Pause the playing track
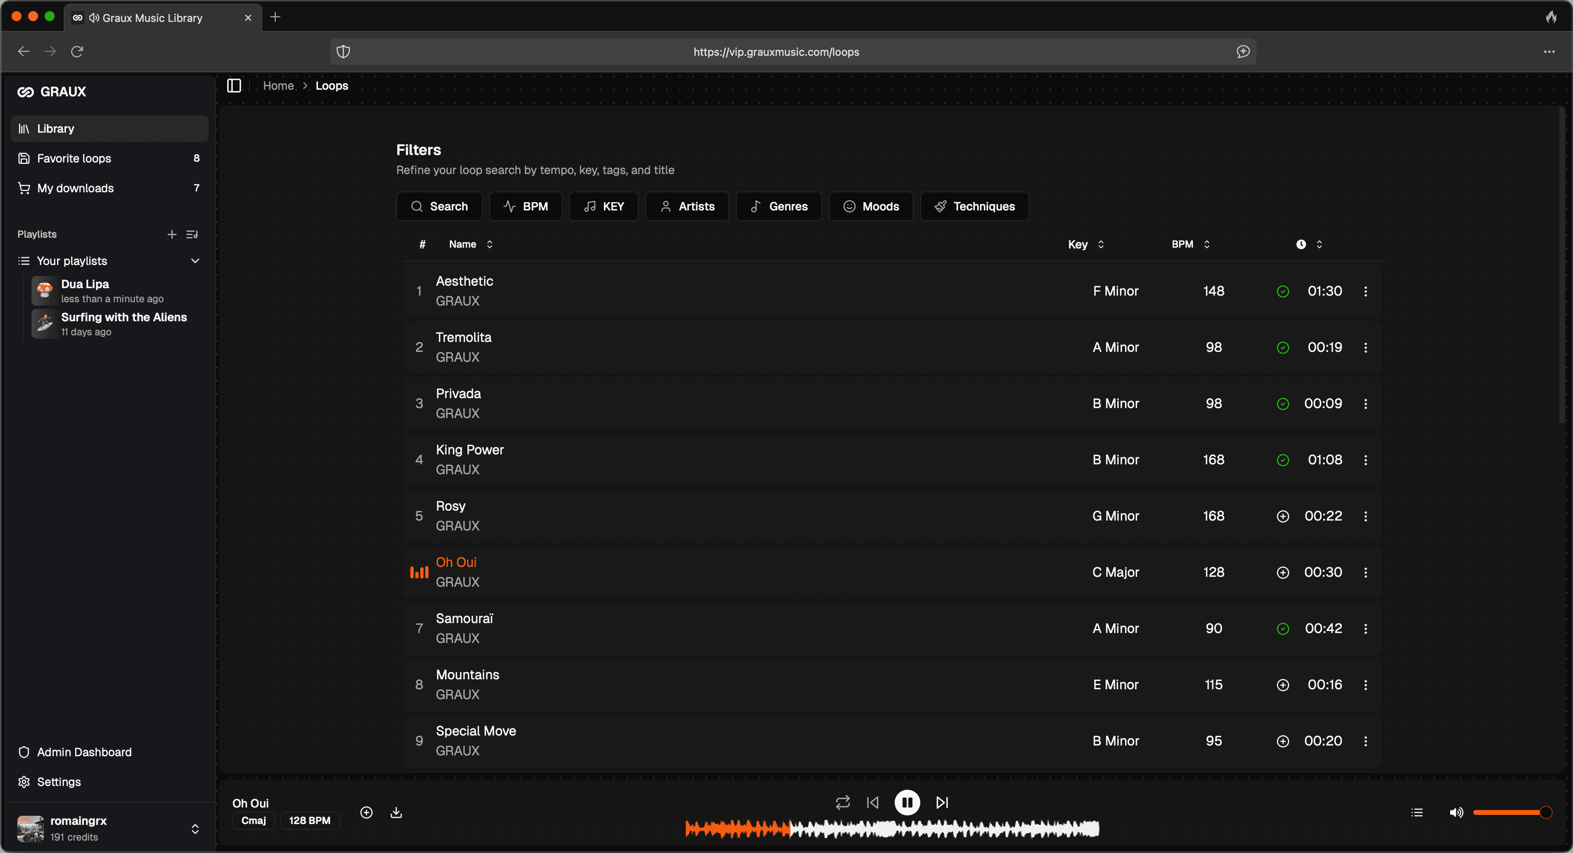1573x853 pixels. point(907,802)
